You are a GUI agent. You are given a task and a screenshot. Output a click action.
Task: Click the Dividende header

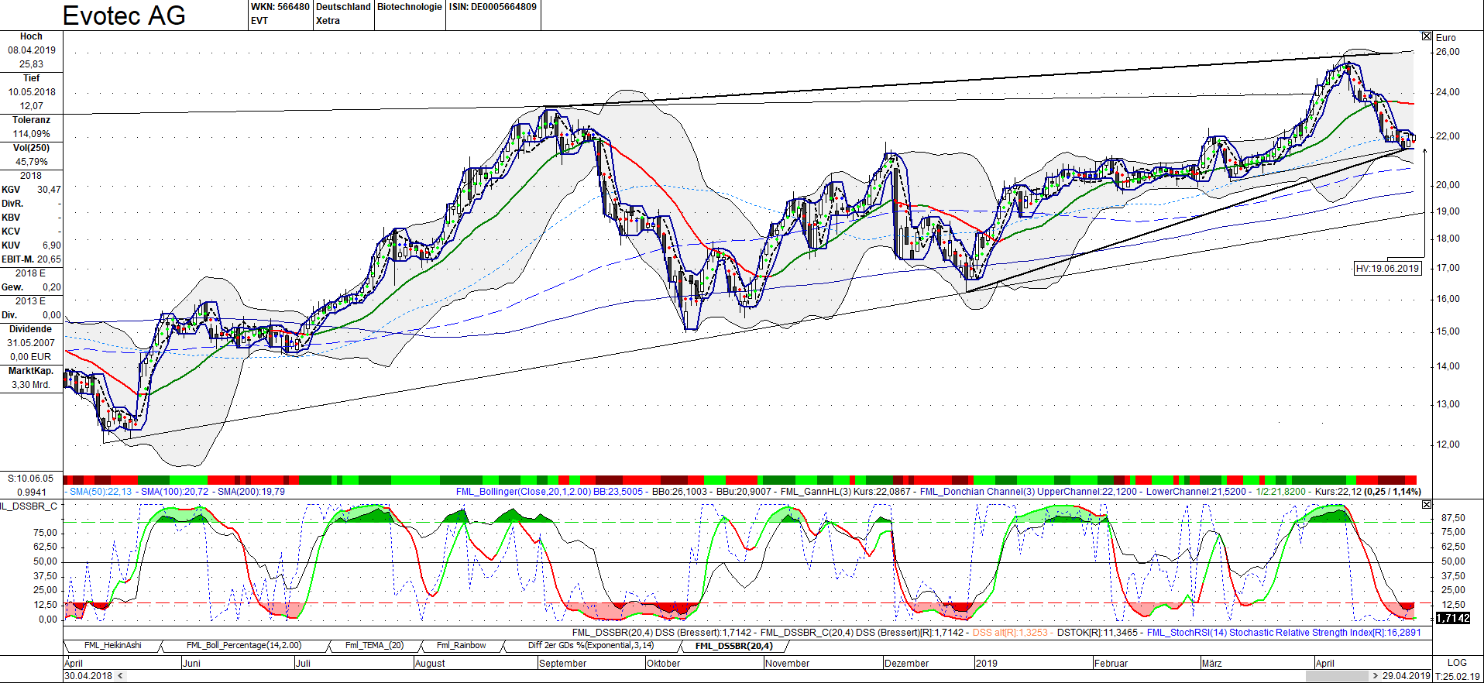tap(31, 329)
